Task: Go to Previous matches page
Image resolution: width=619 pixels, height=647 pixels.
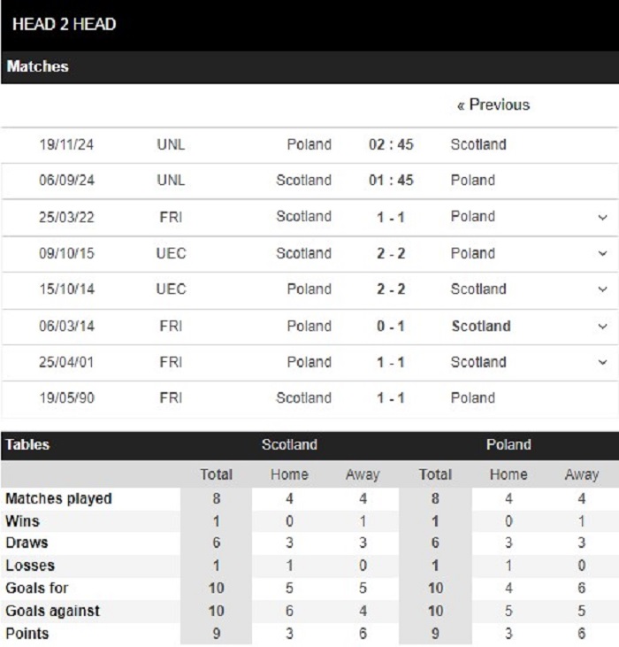Action: pos(493,104)
